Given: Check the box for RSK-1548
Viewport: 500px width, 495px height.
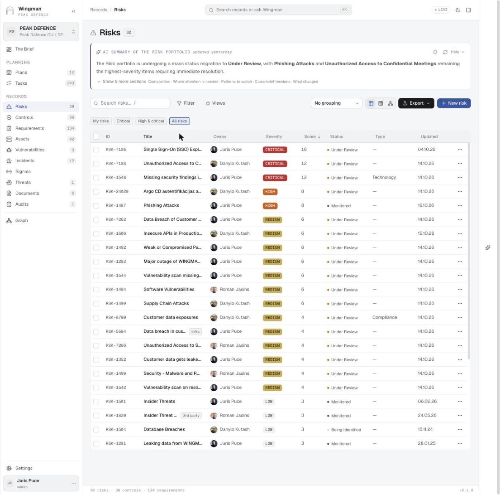Looking at the screenshot, I should 96,178.
